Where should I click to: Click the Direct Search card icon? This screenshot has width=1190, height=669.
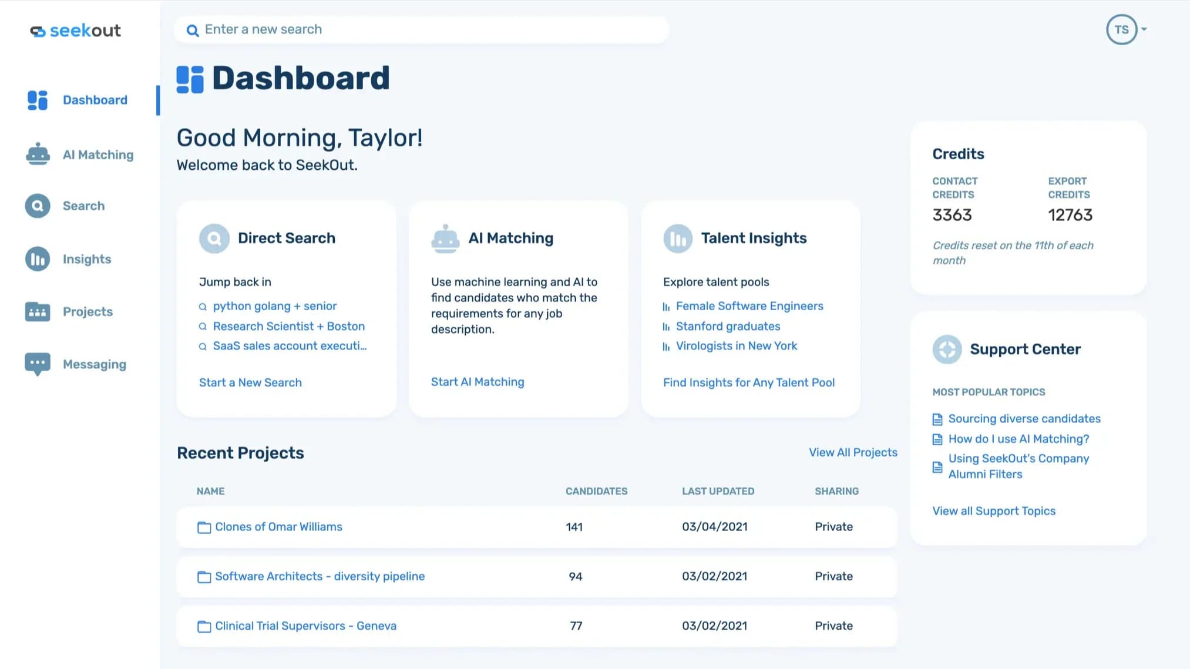point(214,238)
